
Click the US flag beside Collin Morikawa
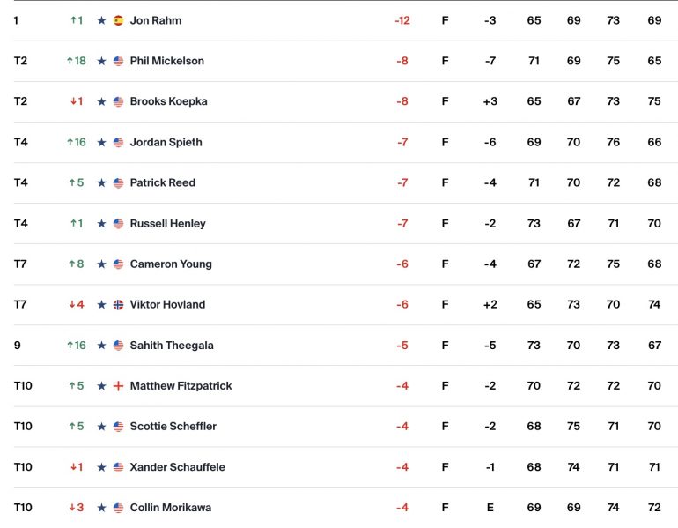click(x=118, y=508)
